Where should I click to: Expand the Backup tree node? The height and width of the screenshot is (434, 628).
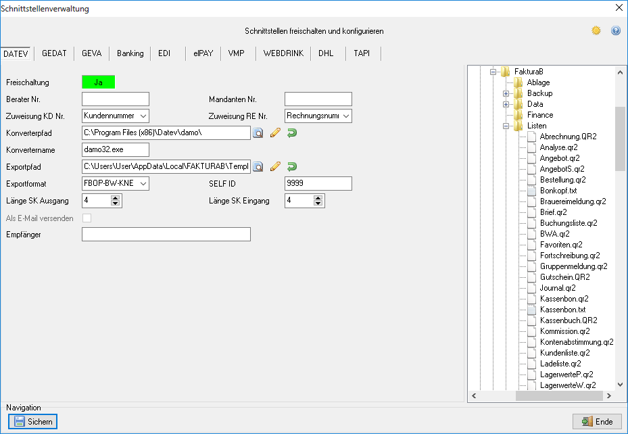click(x=506, y=93)
